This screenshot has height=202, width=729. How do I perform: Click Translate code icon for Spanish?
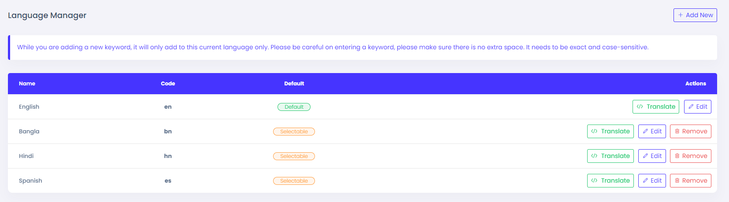(594, 180)
